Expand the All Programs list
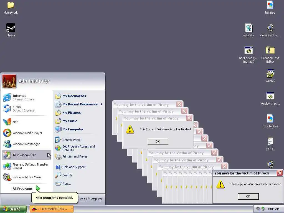 pos(26,189)
